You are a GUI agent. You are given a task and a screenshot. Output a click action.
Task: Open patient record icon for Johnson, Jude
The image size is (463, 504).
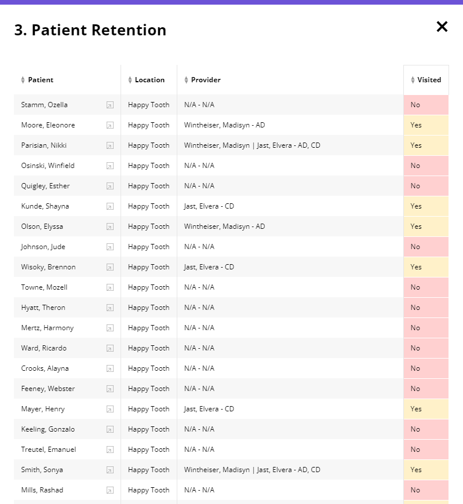tap(110, 247)
